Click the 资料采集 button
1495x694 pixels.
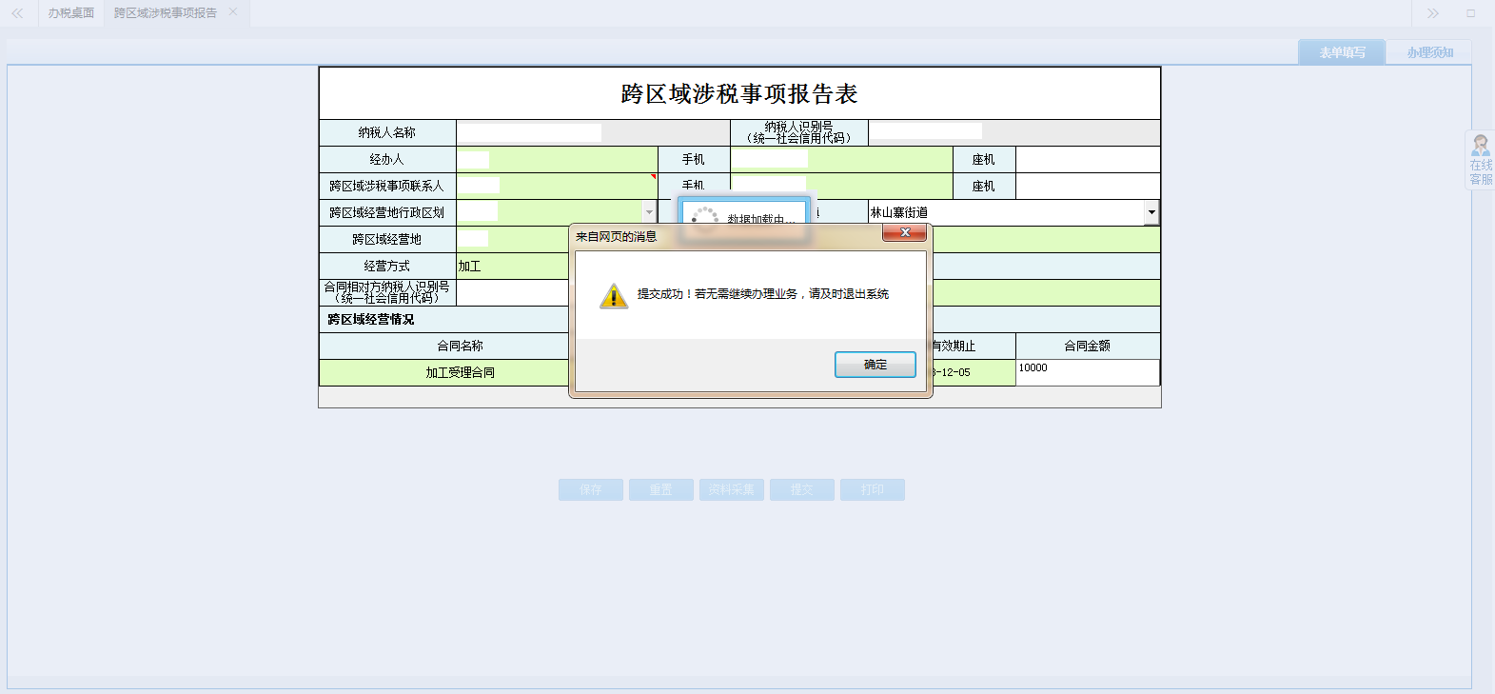point(731,489)
